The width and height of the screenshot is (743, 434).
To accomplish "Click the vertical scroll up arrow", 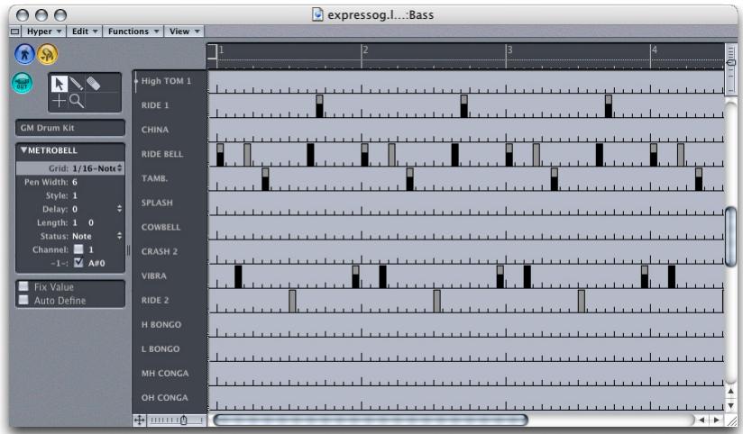I will (x=730, y=391).
